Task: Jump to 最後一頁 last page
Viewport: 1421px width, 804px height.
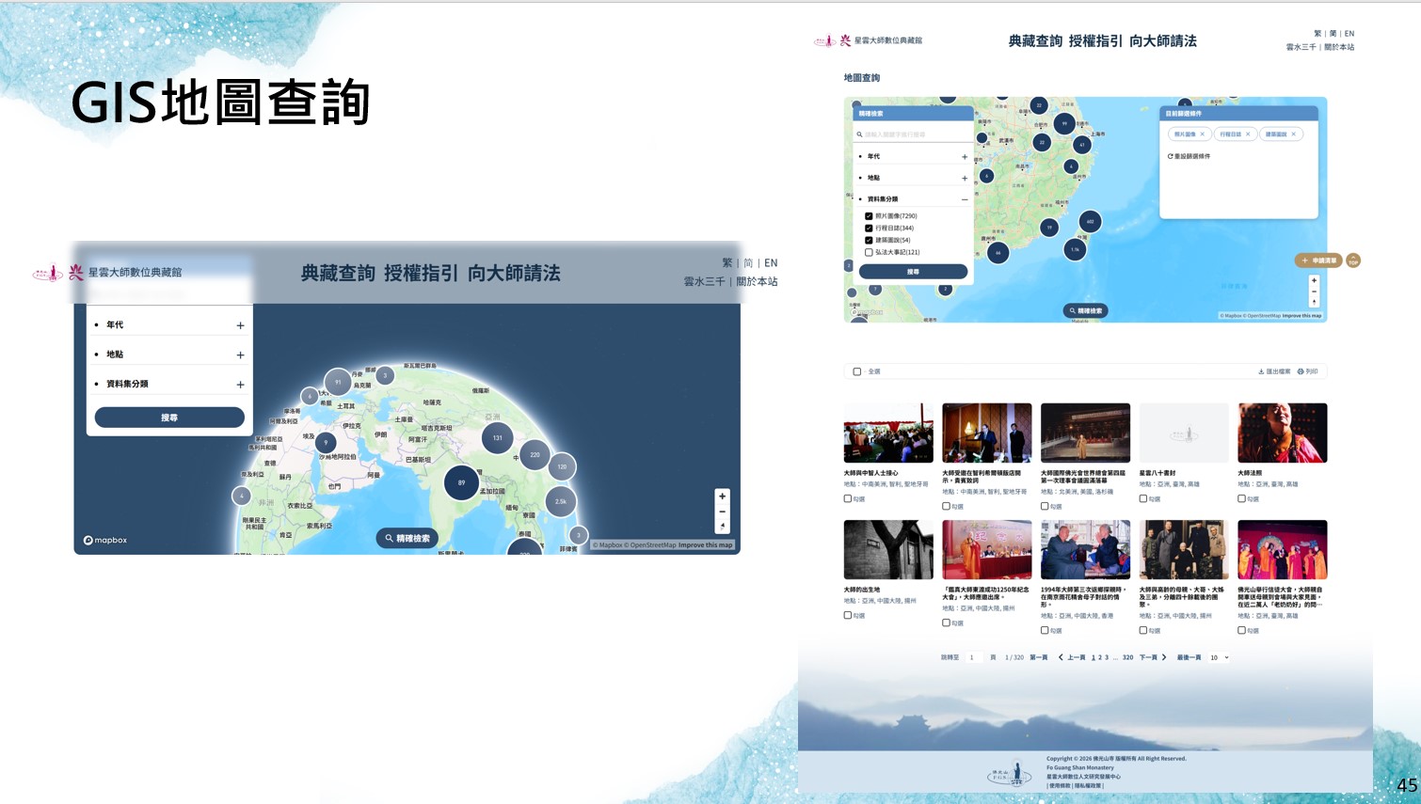Action: tap(1189, 657)
